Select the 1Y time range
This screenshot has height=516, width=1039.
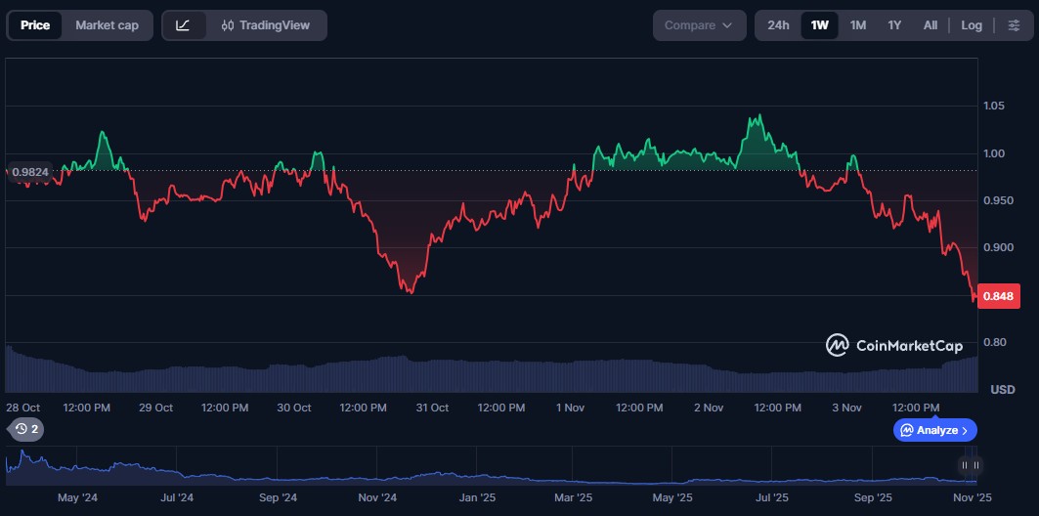pyautogui.click(x=894, y=25)
